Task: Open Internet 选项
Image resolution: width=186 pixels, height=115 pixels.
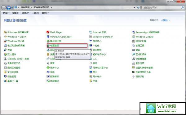Action: (98, 32)
